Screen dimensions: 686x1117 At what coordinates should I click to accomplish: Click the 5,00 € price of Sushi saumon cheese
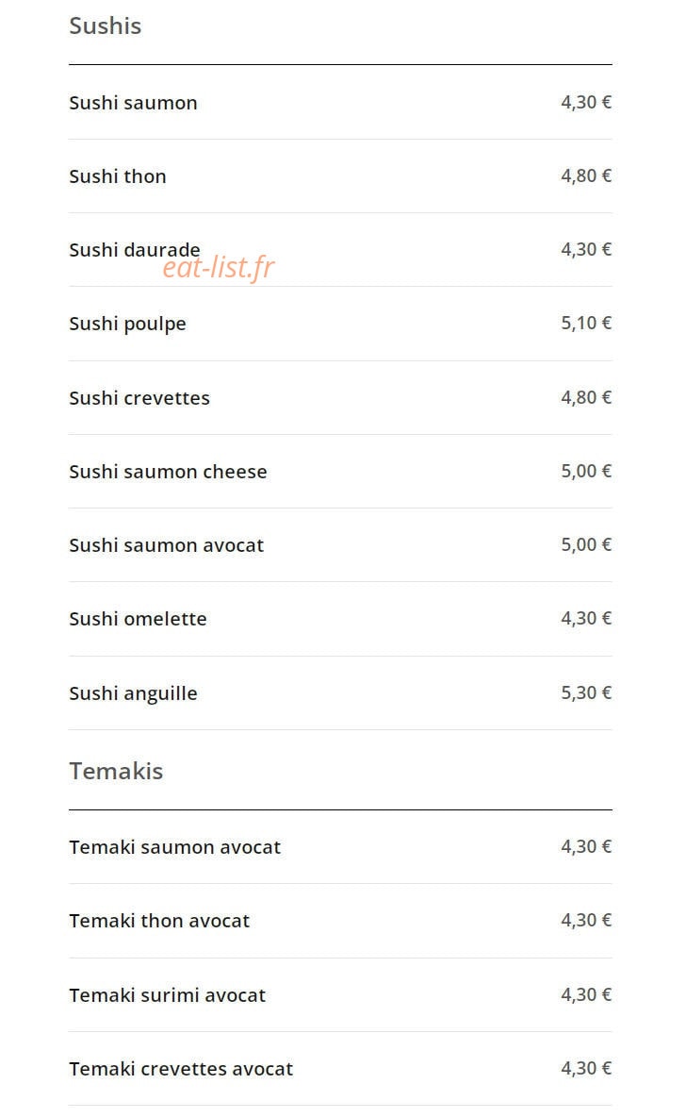(x=586, y=471)
